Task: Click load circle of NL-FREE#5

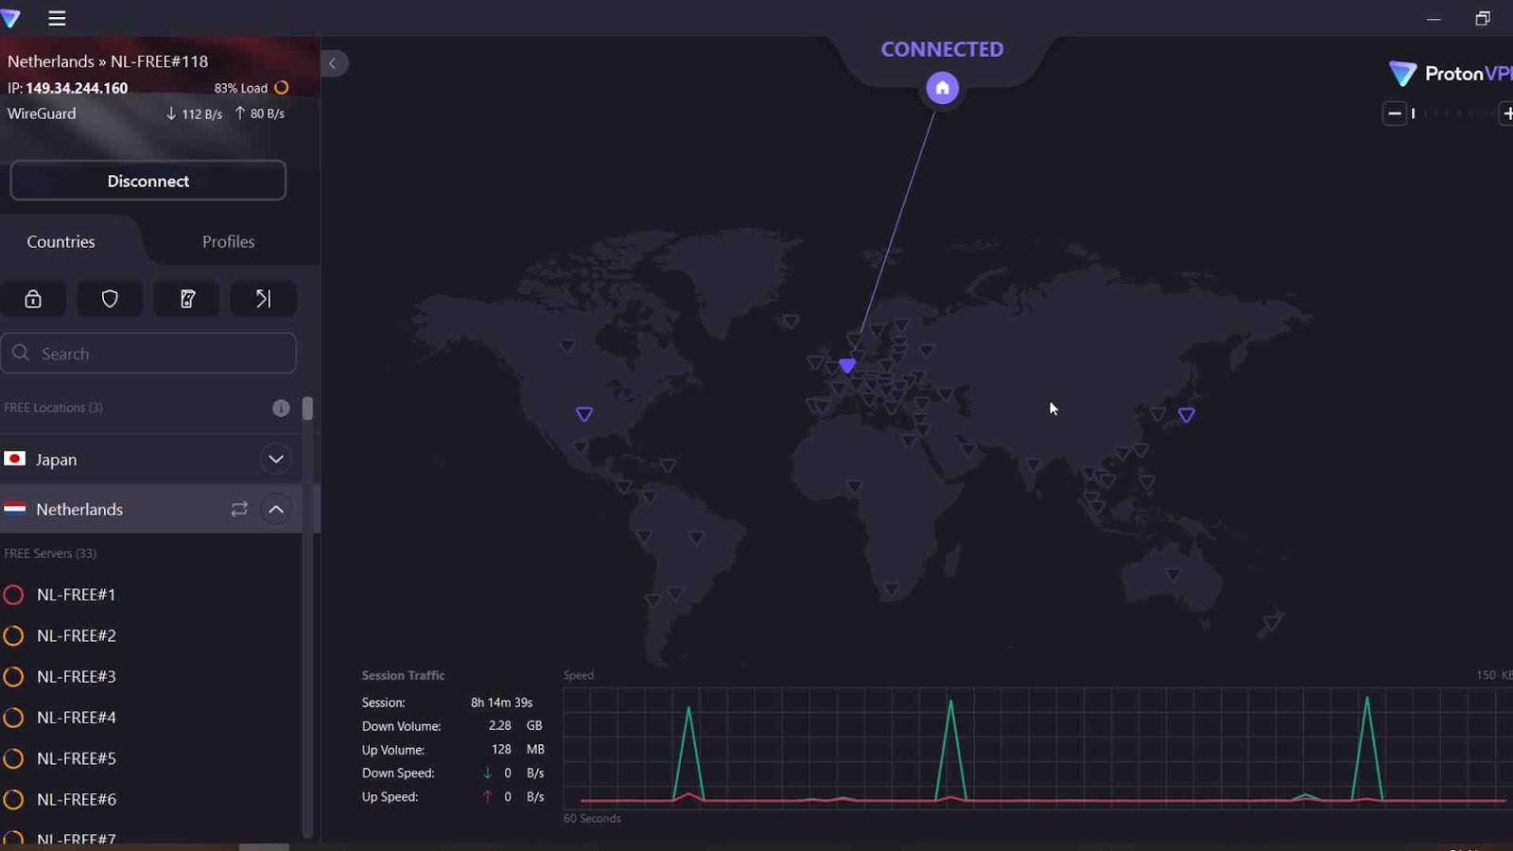Action: (13, 758)
